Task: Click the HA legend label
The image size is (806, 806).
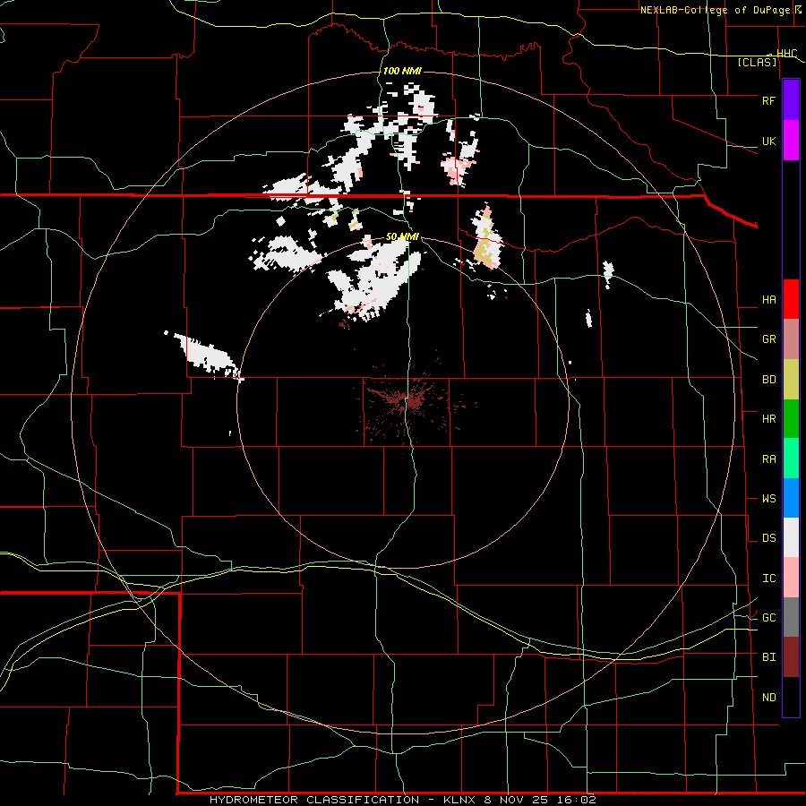Action: 768,299
